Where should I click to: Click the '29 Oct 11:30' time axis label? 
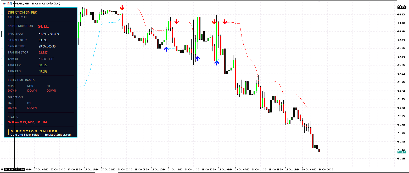point(259,169)
